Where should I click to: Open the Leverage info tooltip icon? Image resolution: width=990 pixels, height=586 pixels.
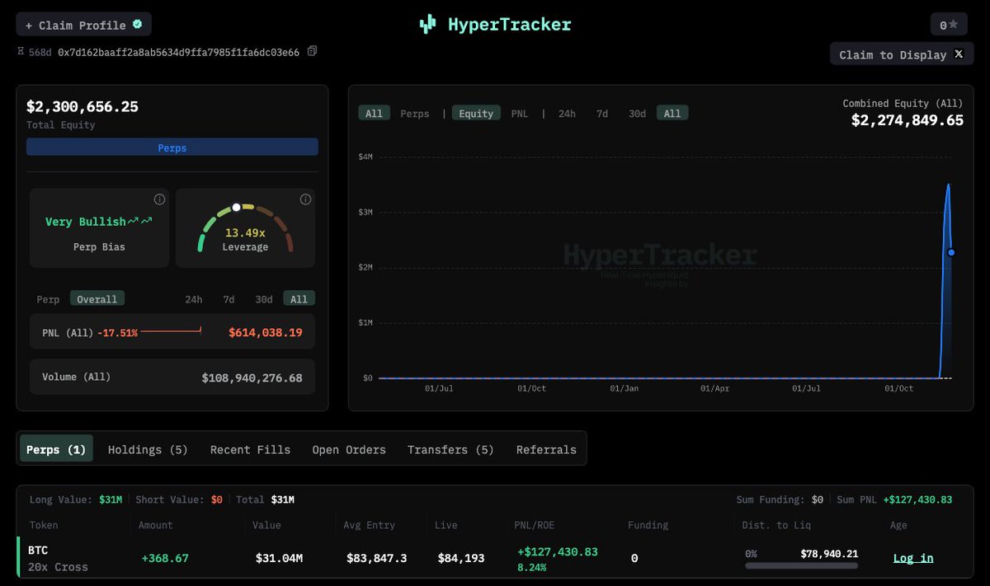(305, 199)
